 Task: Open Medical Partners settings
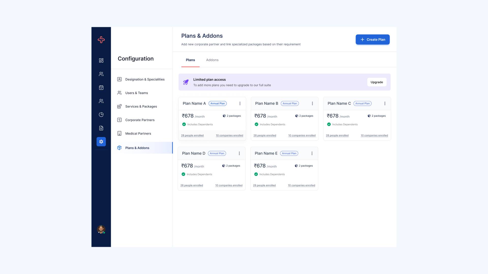[138, 133]
